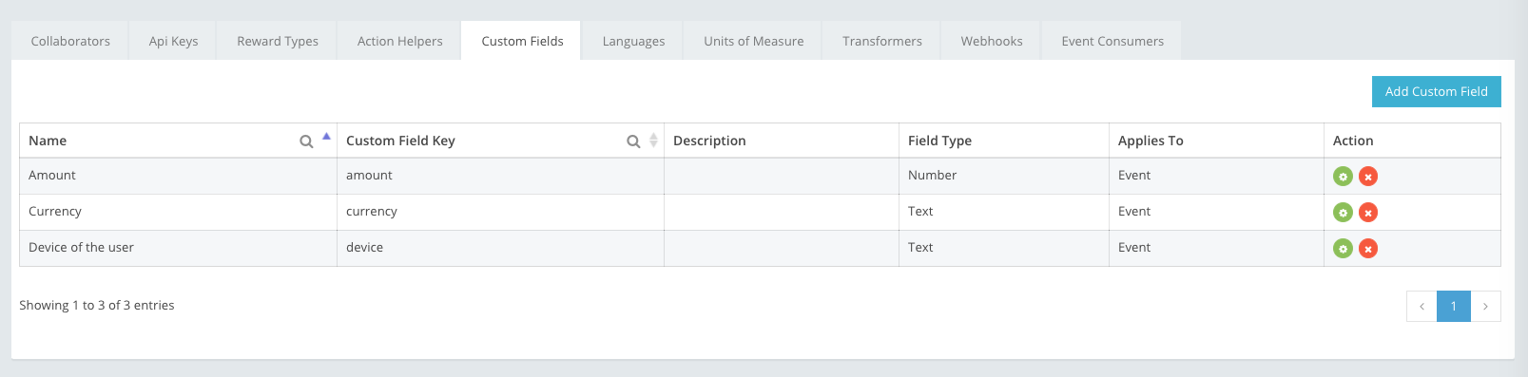This screenshot has width=1528, height=377.
Task: Go to previous page chevron
Action: tap(1422, 306)
